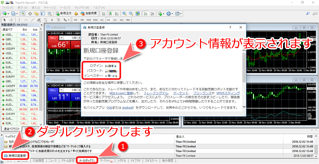
Task: Open フリーランス link
Action: tap(202, 93)
